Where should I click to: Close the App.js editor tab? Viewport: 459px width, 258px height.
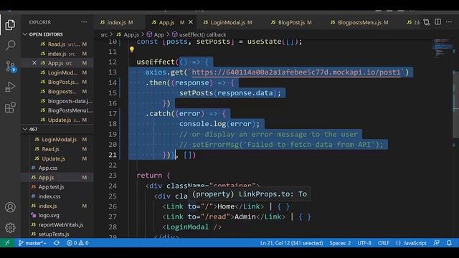tap(191, 22)
